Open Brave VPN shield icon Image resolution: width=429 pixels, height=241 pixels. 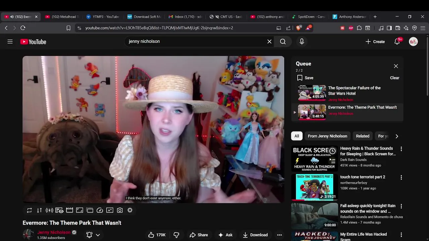point(415,28)
